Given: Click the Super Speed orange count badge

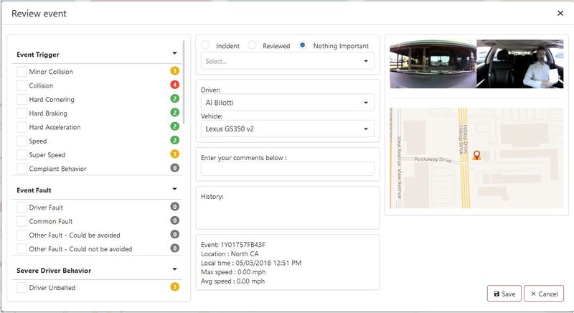Looking at the screenshot, I should [x=174, y=154].
